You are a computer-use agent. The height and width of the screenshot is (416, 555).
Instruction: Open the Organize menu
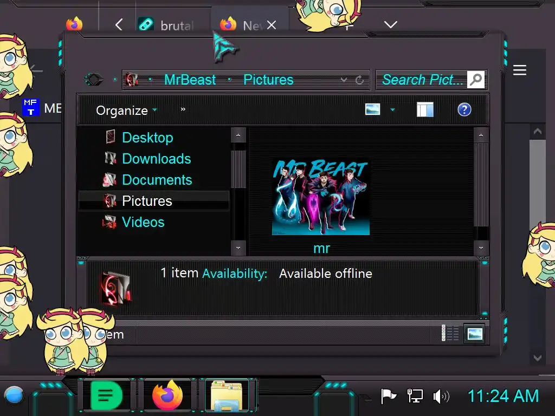(126, 110)
